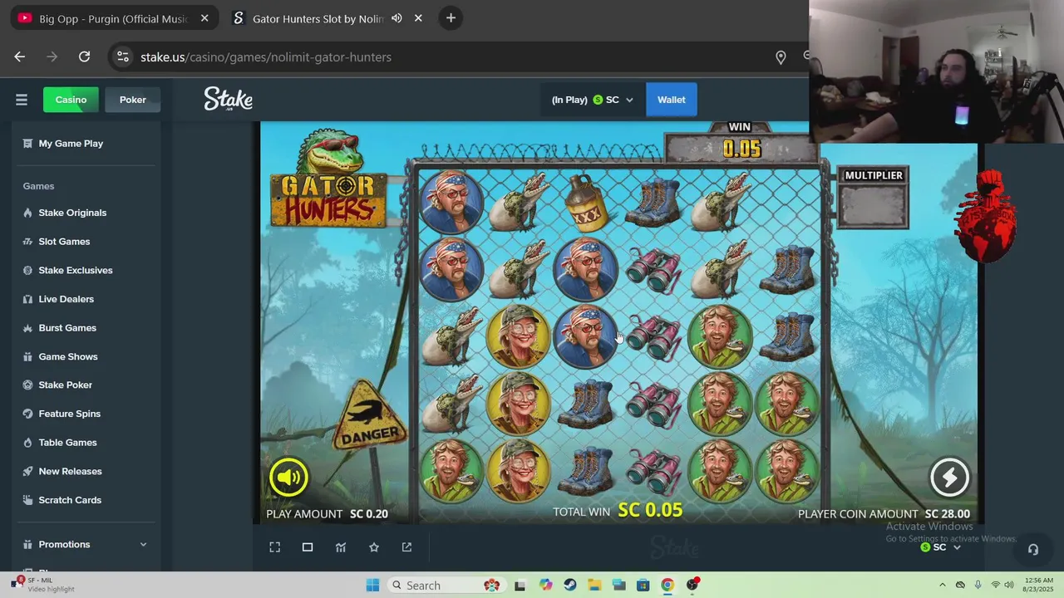Open Wi-Fi network tray icon
Screen dimensions: 1064x598
tap(995, 586)
